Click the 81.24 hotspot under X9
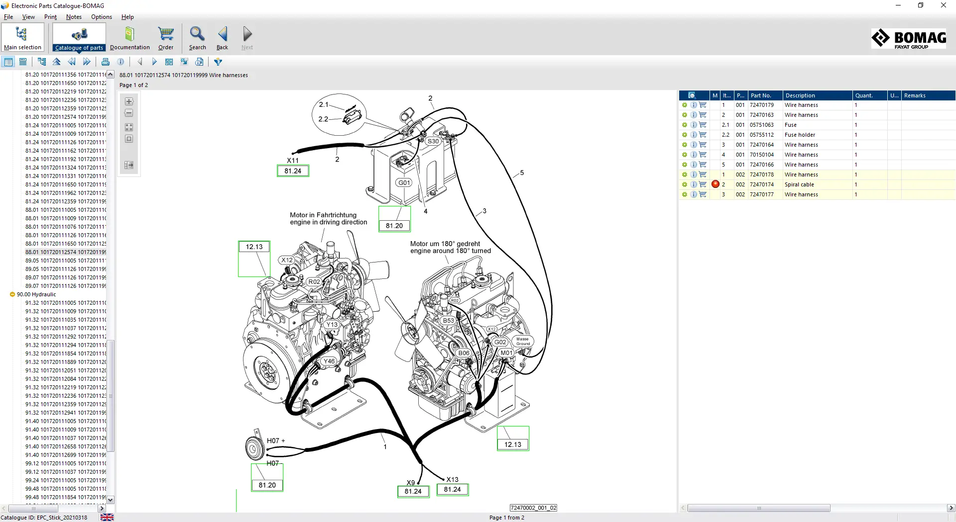956x522 pixels. 413,491
